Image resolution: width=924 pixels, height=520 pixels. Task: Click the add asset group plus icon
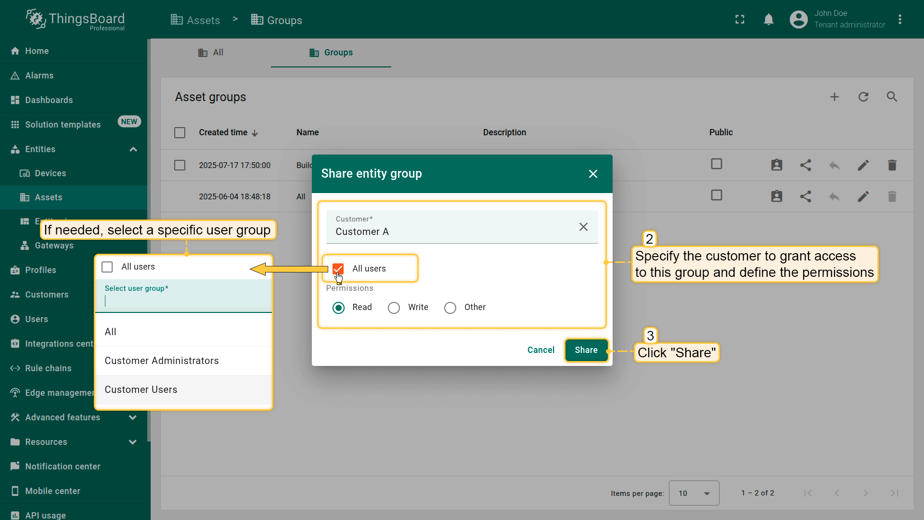(834, 97)
